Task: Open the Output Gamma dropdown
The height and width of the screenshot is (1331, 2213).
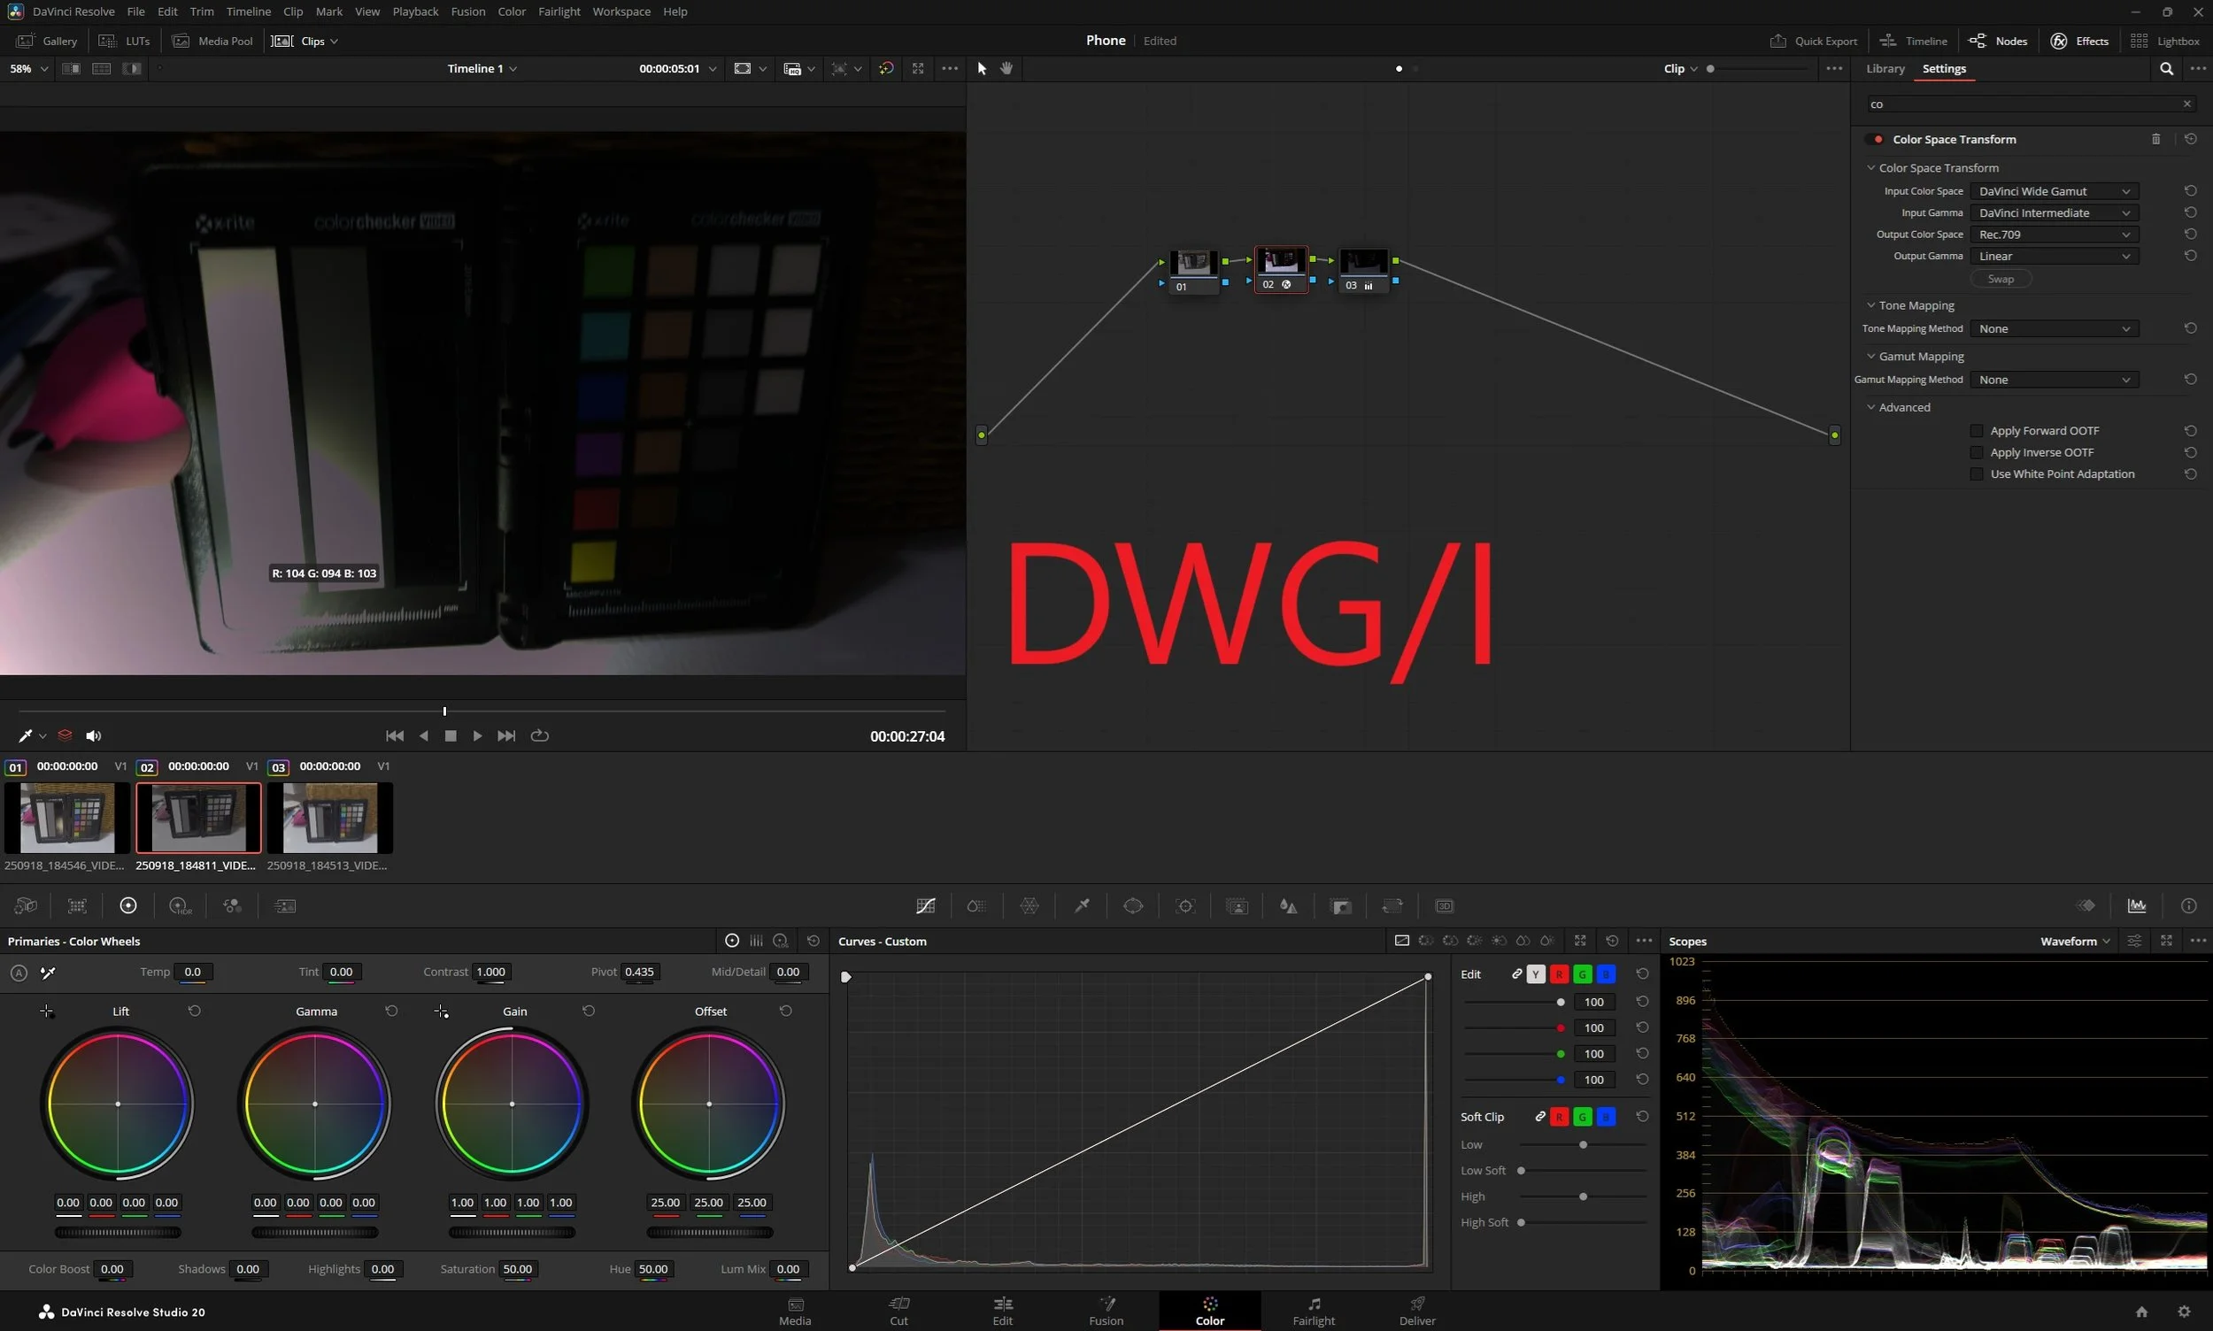Action: [2054, 256]
